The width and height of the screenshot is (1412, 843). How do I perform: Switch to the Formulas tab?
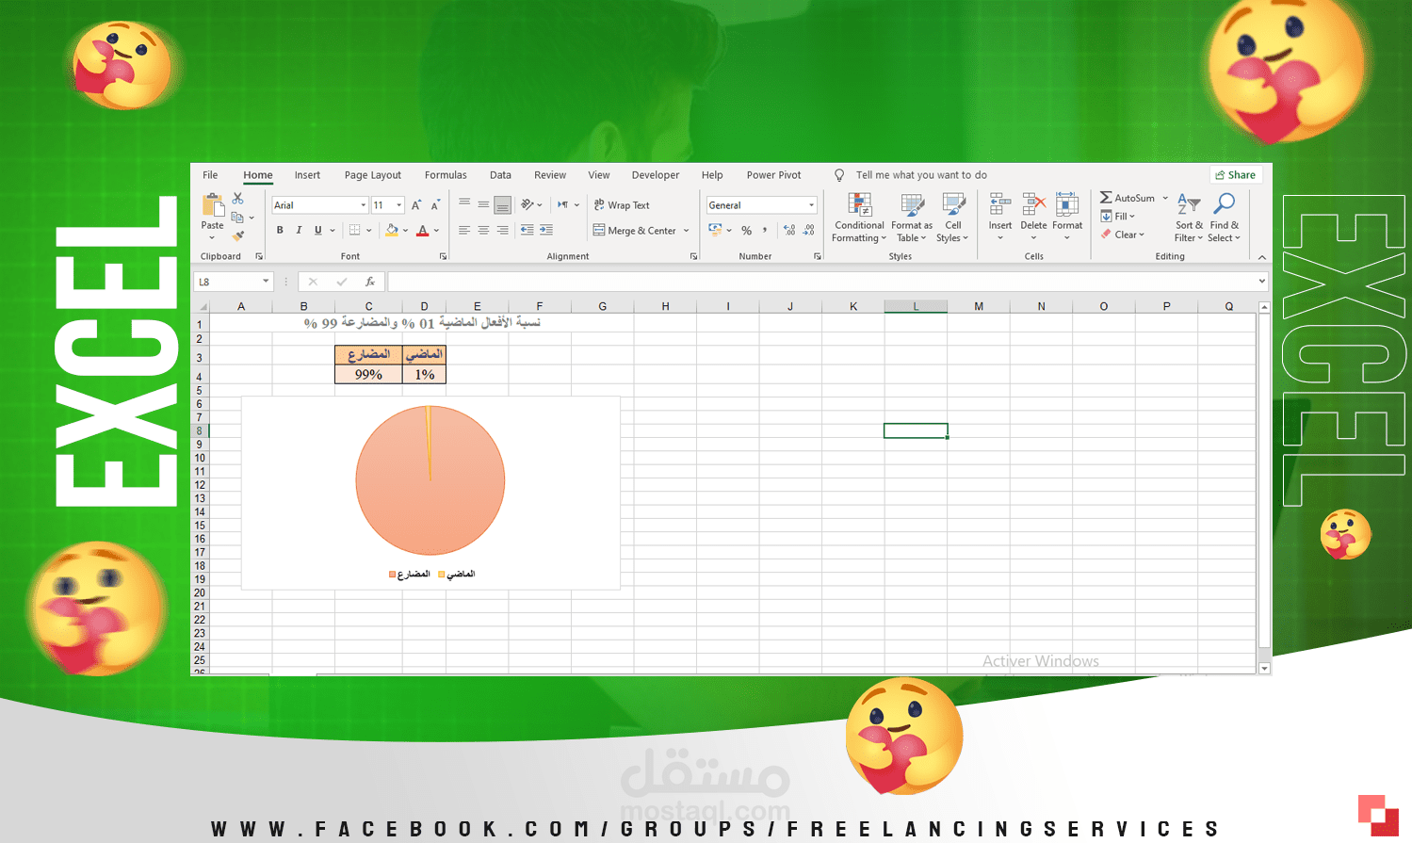click(x=446, y=175)
